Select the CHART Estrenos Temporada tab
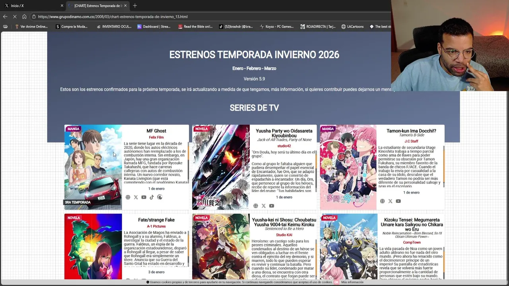Image resolution: width=509 pixels, height=286 pixels. (97, 6)
